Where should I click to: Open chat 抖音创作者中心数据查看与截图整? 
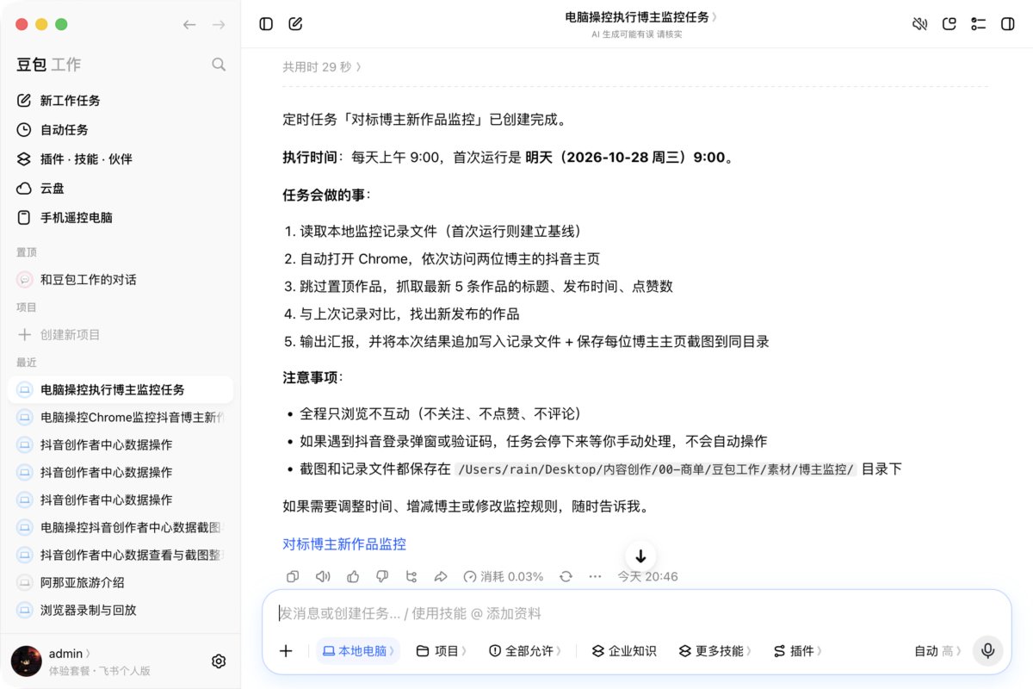pyautogui.click(x=121, y=556)
